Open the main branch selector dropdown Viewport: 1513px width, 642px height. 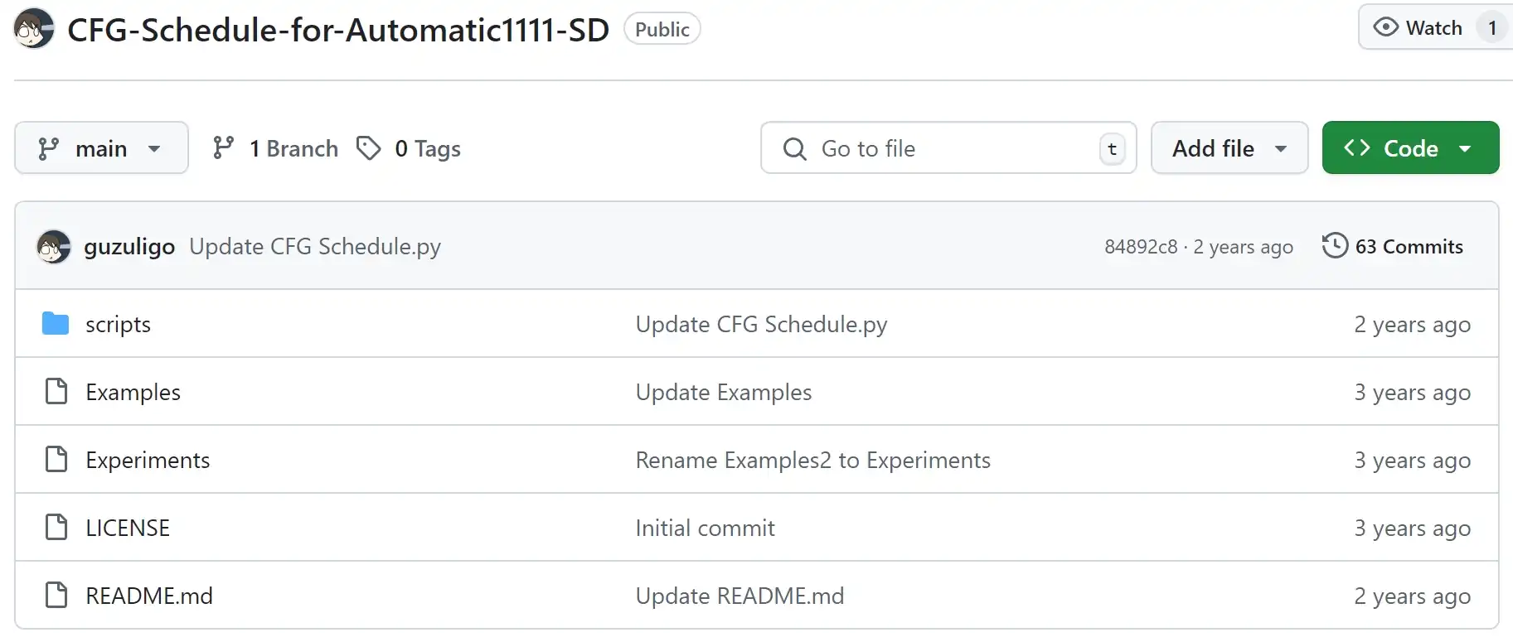click(x=101, y=147)
